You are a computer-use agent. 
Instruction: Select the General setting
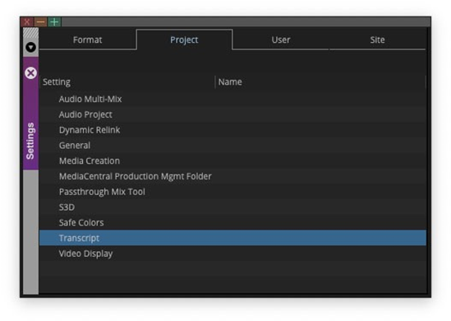click(232, 146)
